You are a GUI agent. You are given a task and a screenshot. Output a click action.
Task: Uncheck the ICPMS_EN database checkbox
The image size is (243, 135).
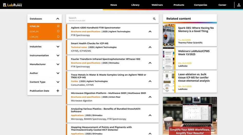(x=58, y=26)
